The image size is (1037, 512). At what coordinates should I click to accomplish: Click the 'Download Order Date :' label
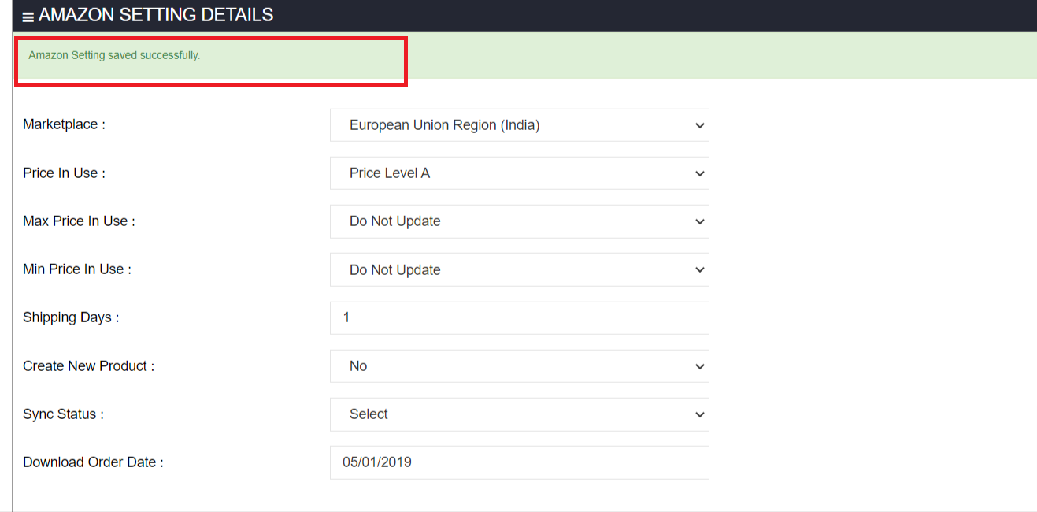click(x=93, y=462)
